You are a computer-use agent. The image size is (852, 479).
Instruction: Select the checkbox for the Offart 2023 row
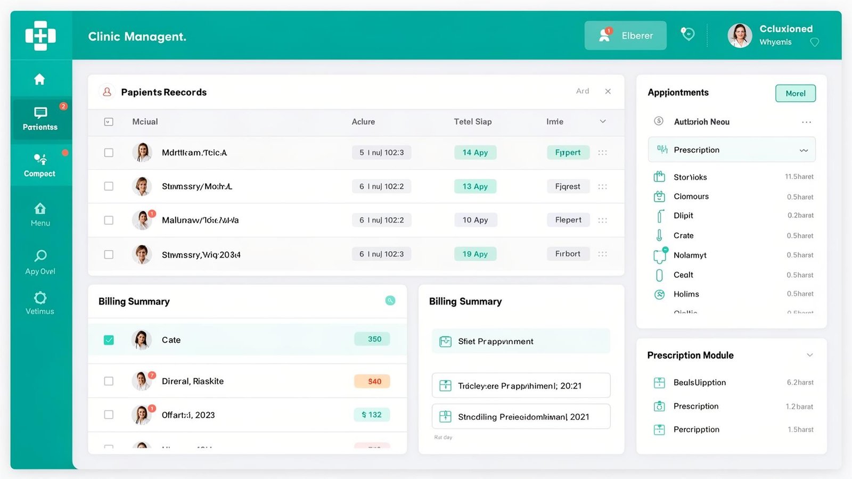pos(109,415)
